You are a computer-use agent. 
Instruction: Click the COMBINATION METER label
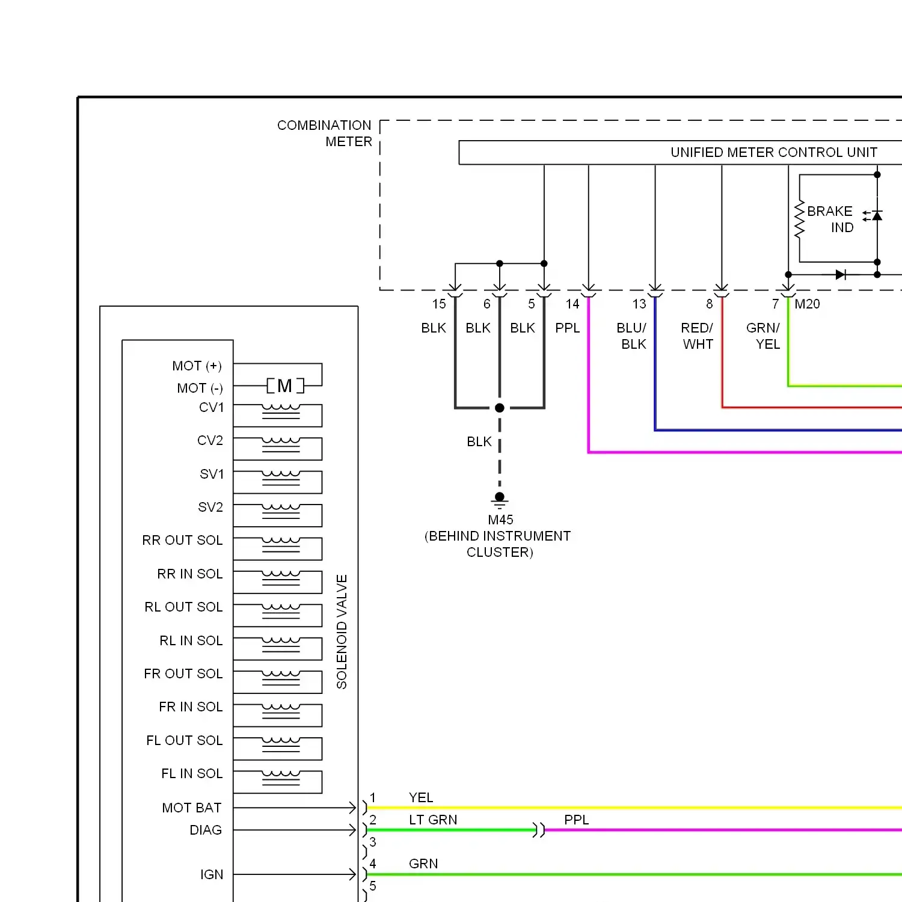(x=325, y=133)
